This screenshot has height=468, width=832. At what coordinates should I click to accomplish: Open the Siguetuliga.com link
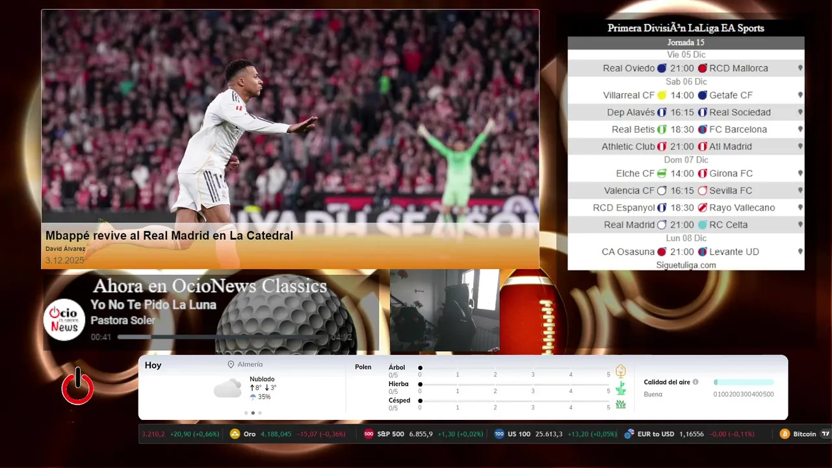click(x=686, y=265)
